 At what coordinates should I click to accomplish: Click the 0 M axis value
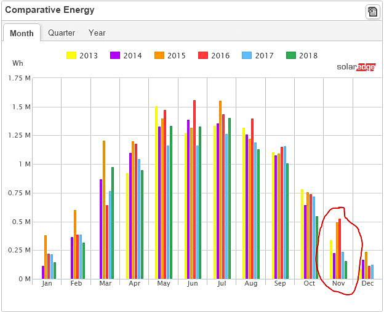click(x=25, y=279)
